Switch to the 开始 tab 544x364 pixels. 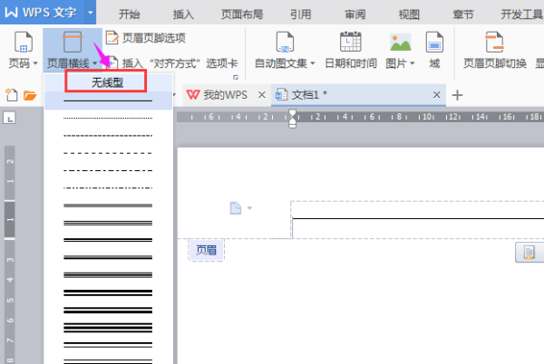(x=129, y=14)
